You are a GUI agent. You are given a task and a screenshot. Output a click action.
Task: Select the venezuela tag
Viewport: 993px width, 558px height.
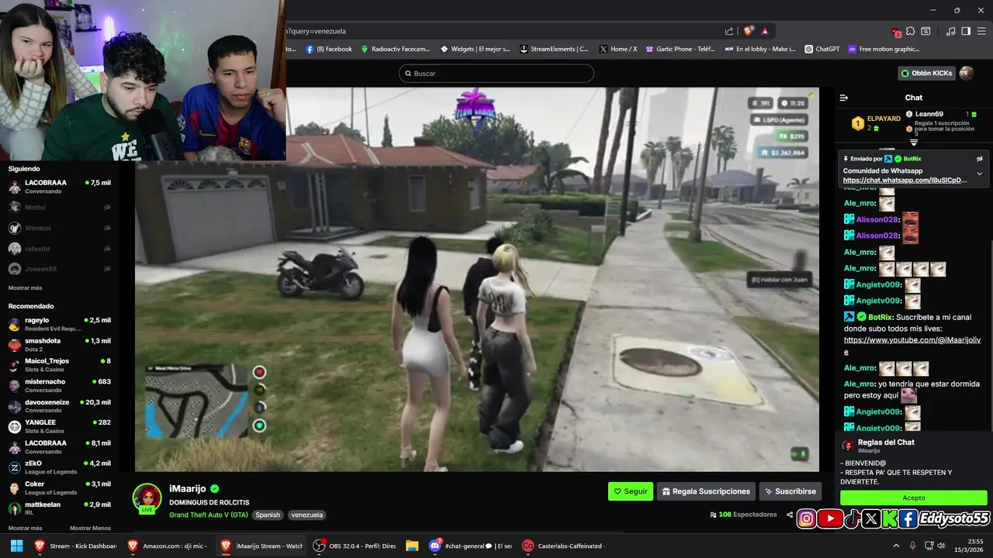tap(307, 515)
